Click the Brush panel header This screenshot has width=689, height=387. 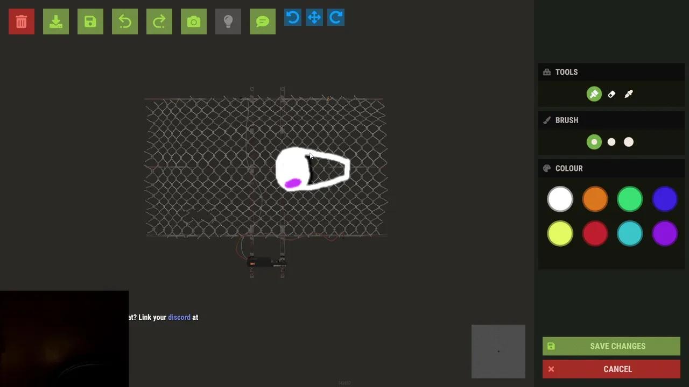(x=611, y=120)
